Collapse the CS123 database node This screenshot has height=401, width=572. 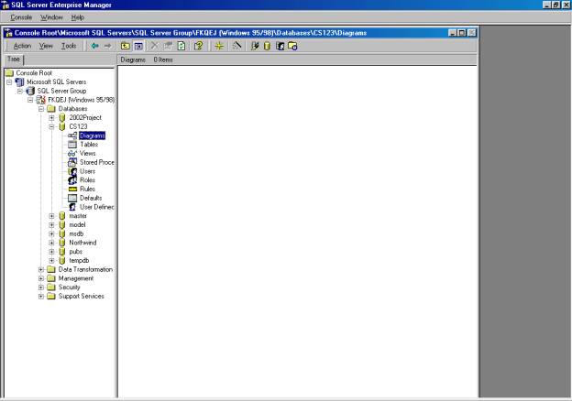[52, 126]
